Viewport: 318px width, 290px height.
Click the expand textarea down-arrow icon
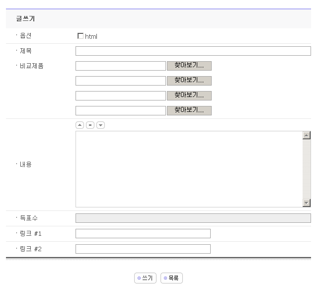coord(100,125)
